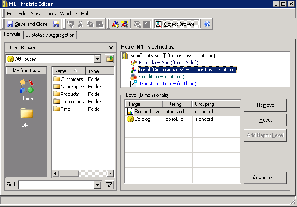
Task: Select the Catalog row in the Level table
Action: click(x=142, y=119)
